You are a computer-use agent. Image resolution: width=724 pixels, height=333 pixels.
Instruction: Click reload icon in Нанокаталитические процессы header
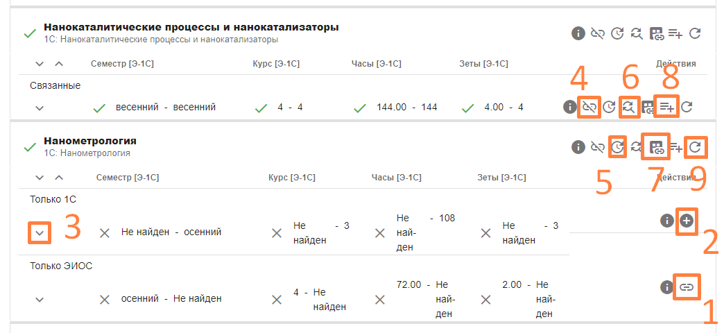696,33
